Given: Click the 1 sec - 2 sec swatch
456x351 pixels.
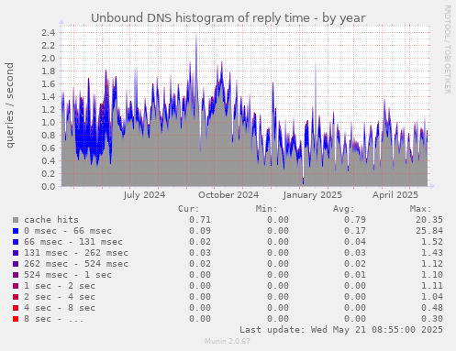Looking at the screenshot, I should point(16,286).
